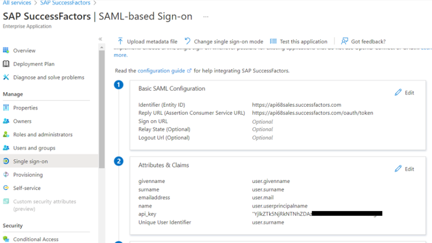Select Roles and administrators
This screenshot has width=432, height=243.
pos(43,134)
